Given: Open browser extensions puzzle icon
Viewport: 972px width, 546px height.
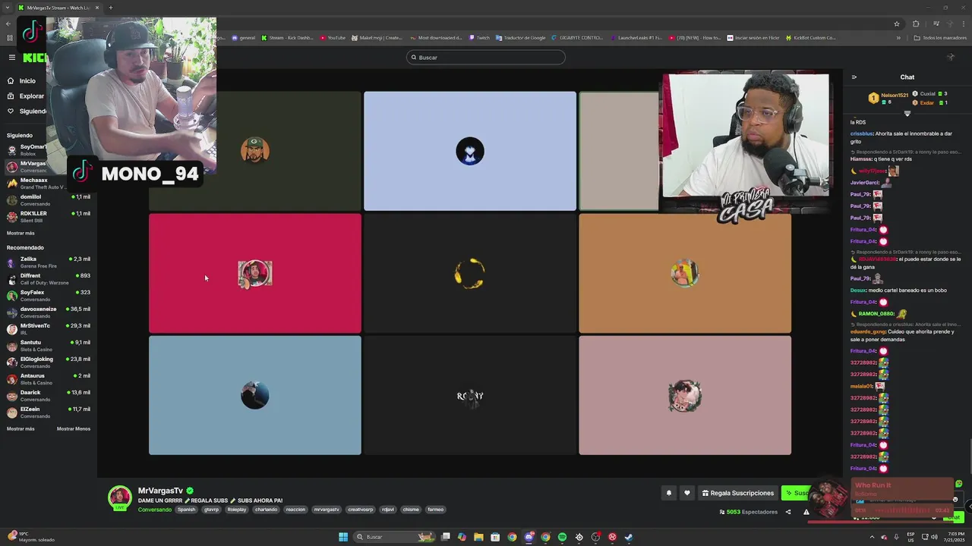Looking at the screenshot, I should pos(916,24).
